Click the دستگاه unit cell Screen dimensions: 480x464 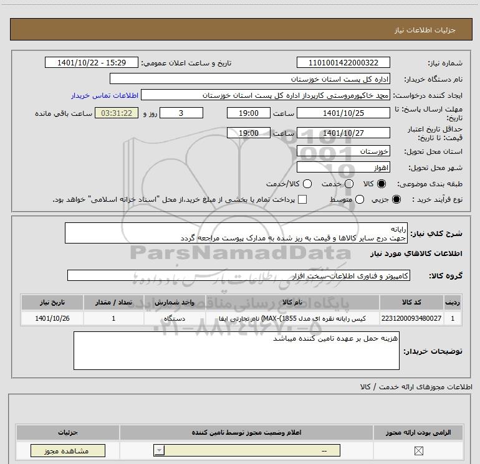[175, 318]
